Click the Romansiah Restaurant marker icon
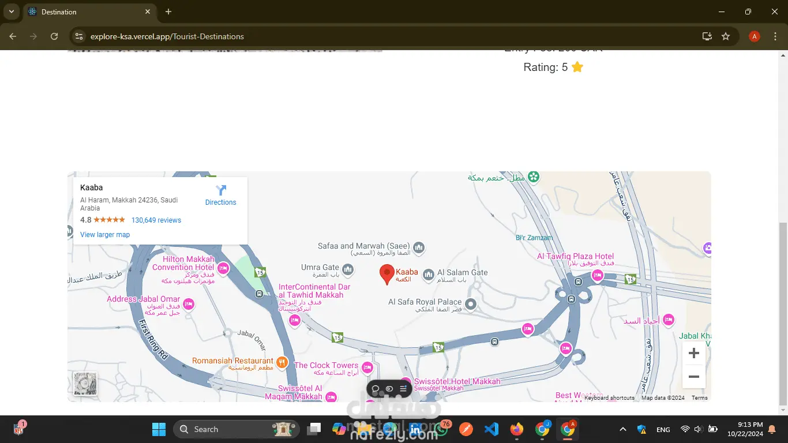 [x=282, y=362]
